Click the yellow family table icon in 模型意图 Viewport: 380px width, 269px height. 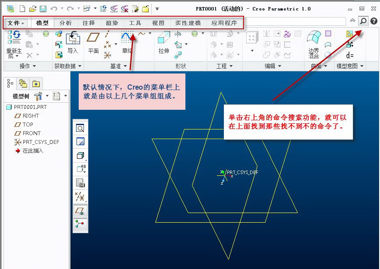pyautogui.click(x=349, y=34)
